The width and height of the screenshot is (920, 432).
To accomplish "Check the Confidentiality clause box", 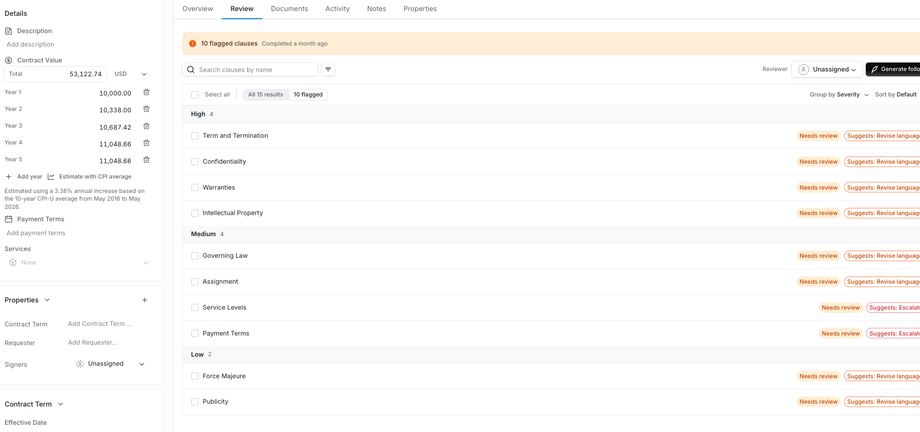I will (x=195, y=162).
